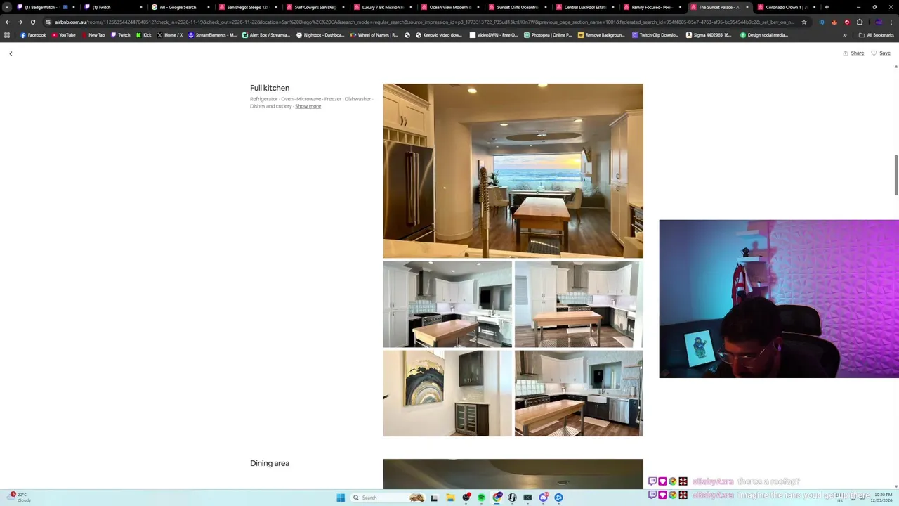Open the Home / X bookmark

[x=169, y=35]
